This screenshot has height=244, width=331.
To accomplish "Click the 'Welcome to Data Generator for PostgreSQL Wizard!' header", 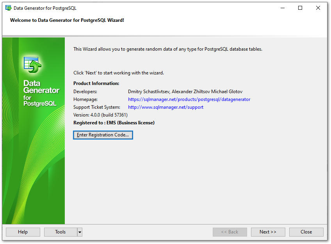I will 67,20.
